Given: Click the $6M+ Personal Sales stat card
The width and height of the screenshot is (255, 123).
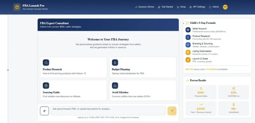Looking at the screenshot, I should tap(201, 92).
